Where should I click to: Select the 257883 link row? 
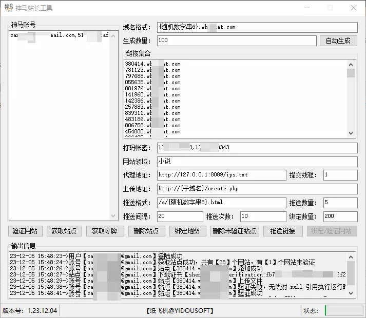152,107
